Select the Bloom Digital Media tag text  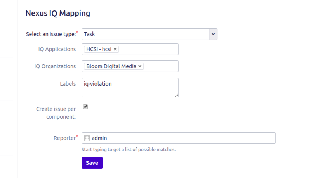point(111,66)
